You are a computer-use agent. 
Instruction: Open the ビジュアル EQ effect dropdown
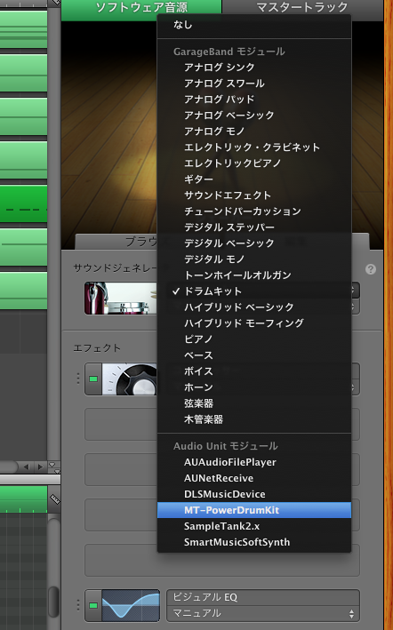click(263, 597)
